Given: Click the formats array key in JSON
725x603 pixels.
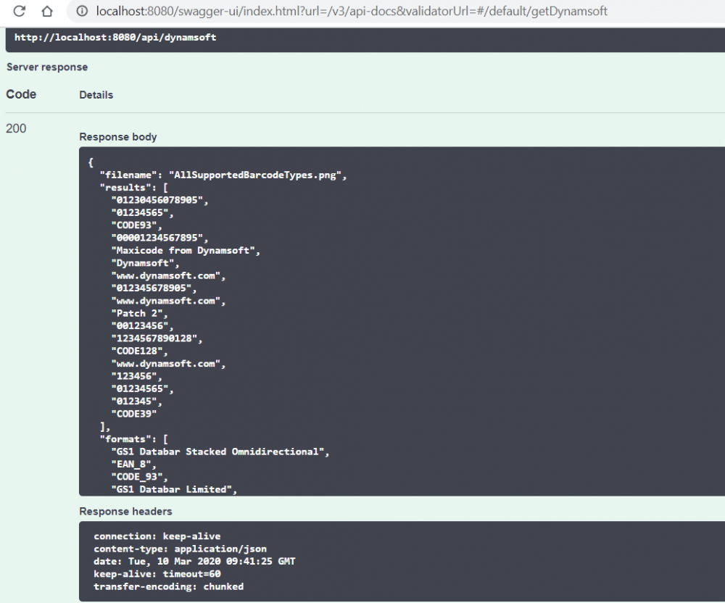Looking at the screenshot, I should (125, 438).
